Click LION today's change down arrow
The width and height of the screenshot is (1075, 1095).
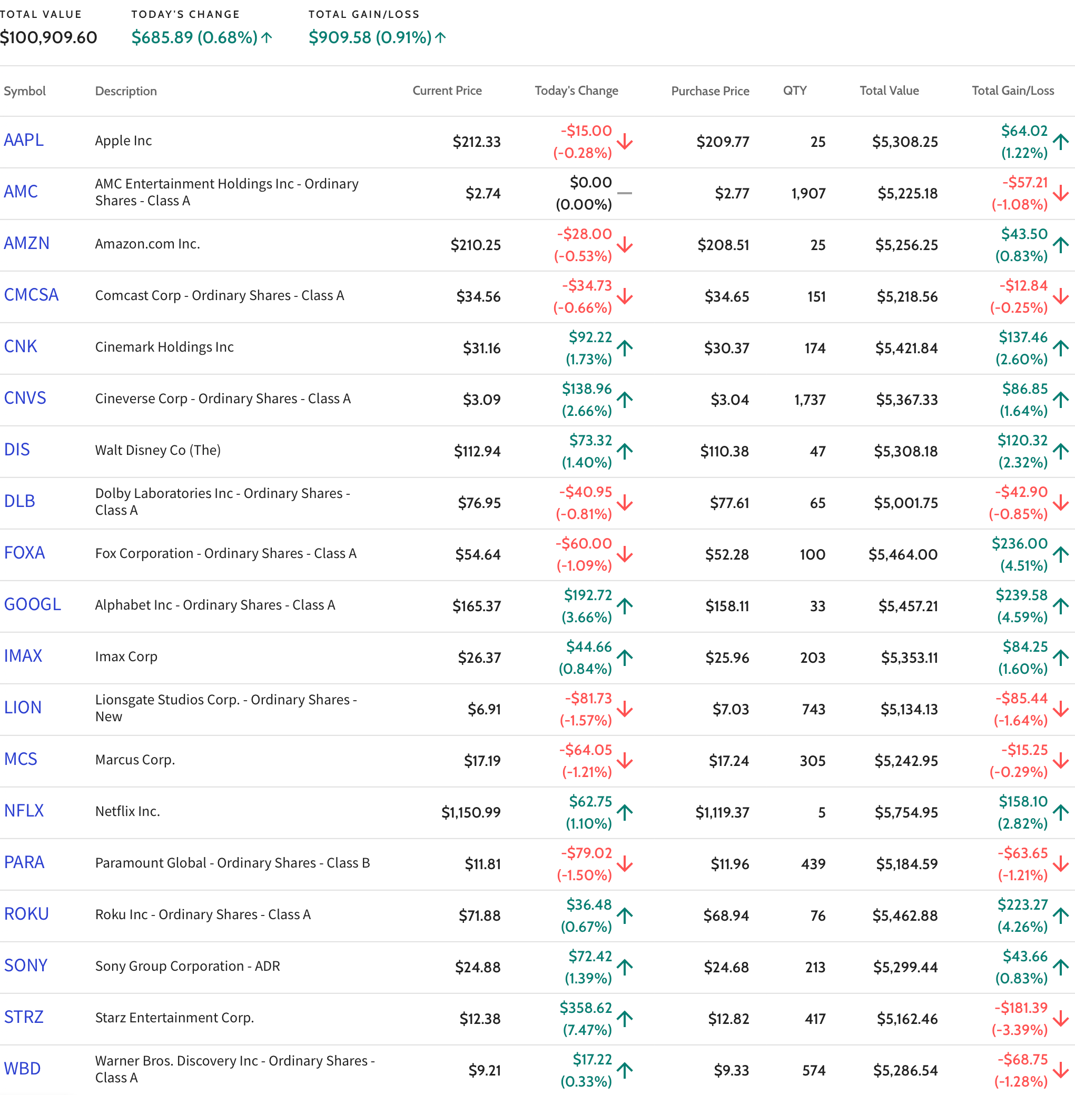coord(625,709)
